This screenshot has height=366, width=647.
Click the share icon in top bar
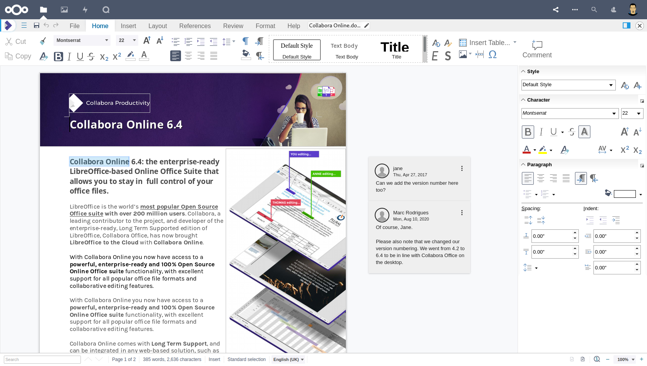[556, 10]
